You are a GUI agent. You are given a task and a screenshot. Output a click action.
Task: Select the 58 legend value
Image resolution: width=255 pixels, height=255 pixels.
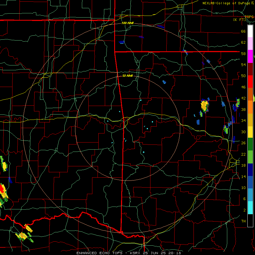(x=243, y=54)
